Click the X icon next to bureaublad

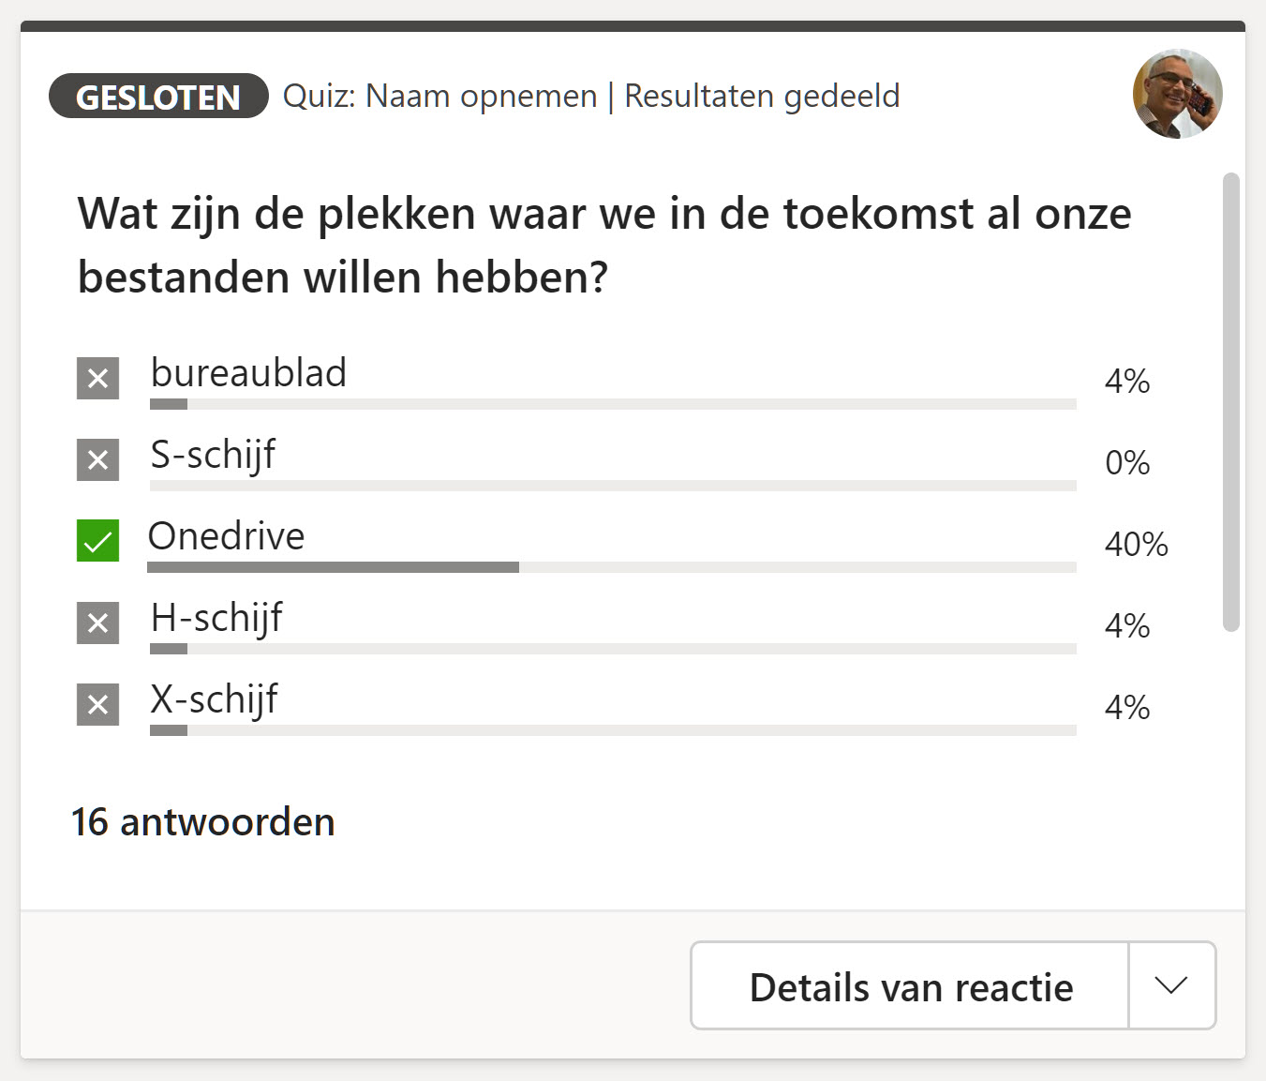(x=97, y=379)
